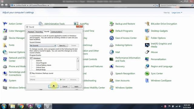
Task: Show hidden tray icons arrow
Action: [162, 106]
